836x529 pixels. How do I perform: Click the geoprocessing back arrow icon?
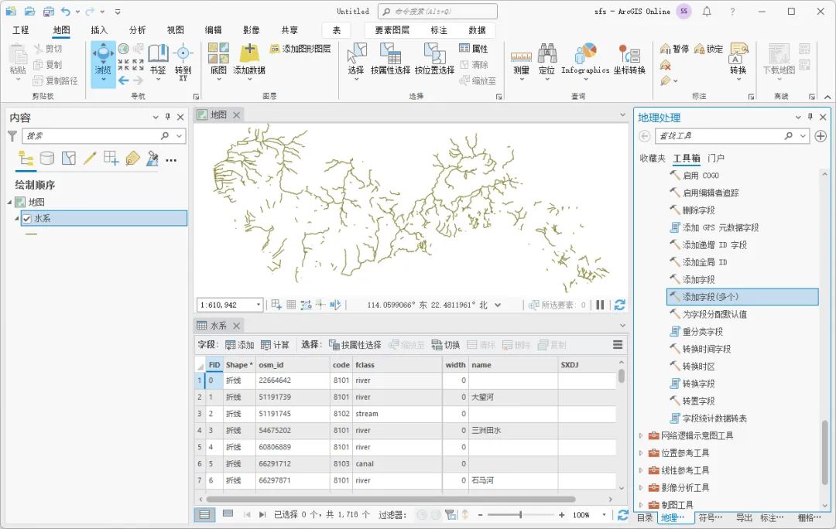pos(644,136)
